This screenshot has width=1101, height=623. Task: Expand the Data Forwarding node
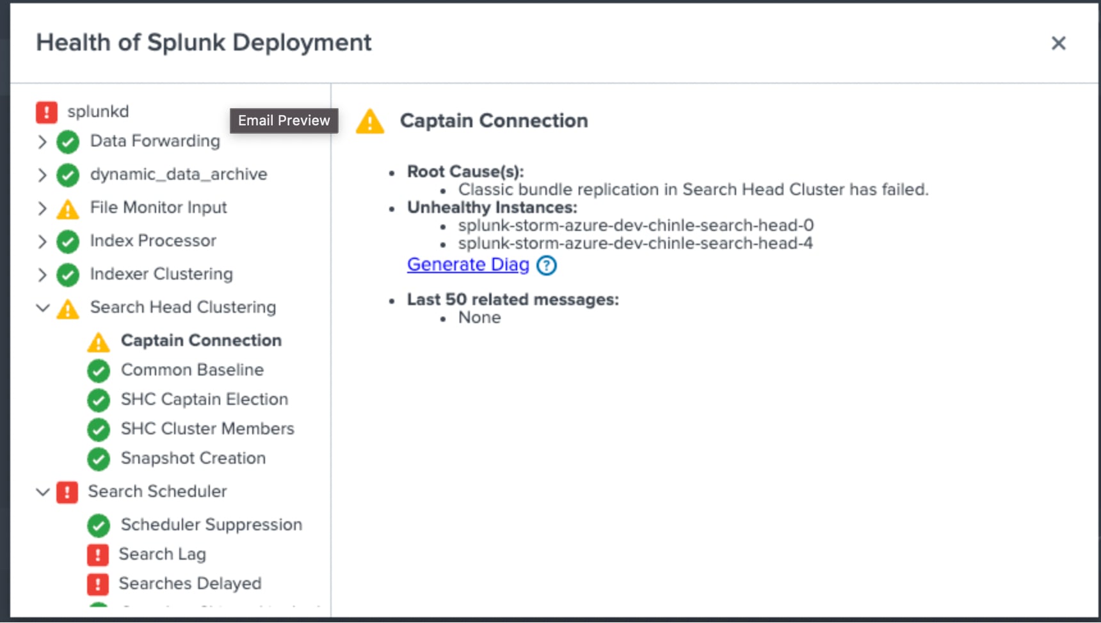click(x=42, y=141)
